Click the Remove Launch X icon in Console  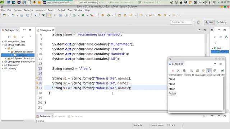pyautogui.click(x=178, y=71)
